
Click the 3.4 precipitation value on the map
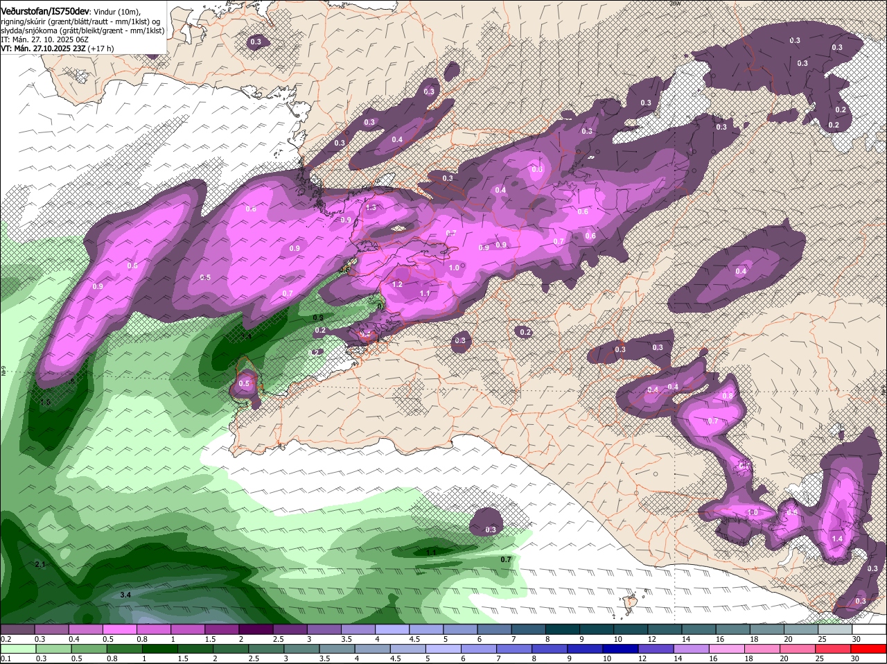125,595
